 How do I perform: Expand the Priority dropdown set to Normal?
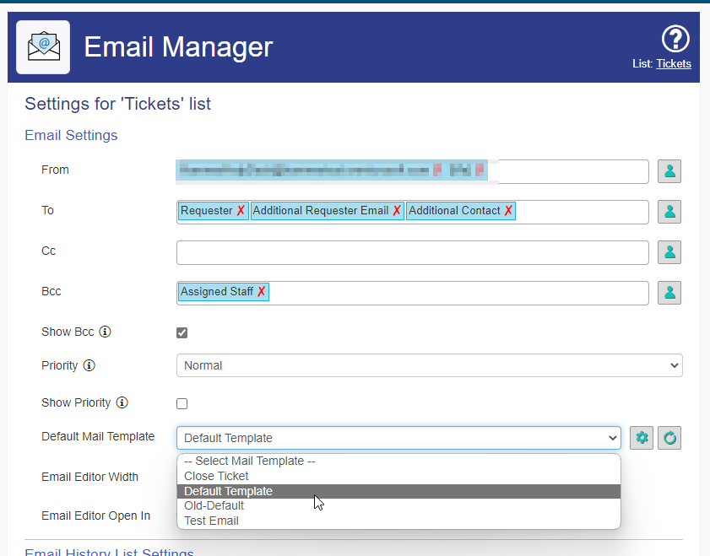[x=429, y=365]
